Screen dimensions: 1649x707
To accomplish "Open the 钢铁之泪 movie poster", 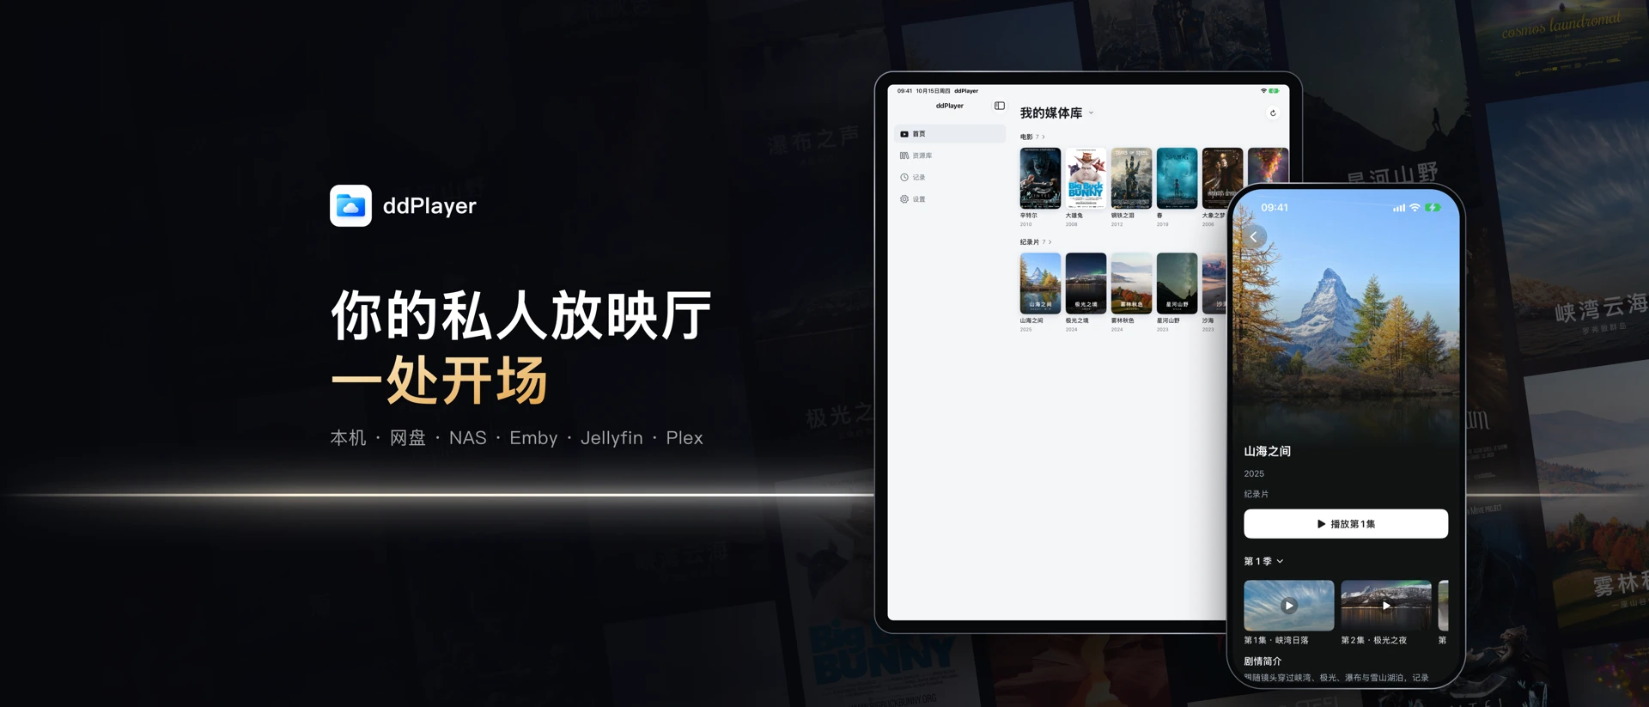I will (x=1131, y=178).
